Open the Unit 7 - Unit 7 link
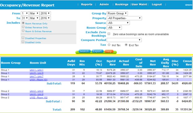The image size is (193, 113). point(36,76)
